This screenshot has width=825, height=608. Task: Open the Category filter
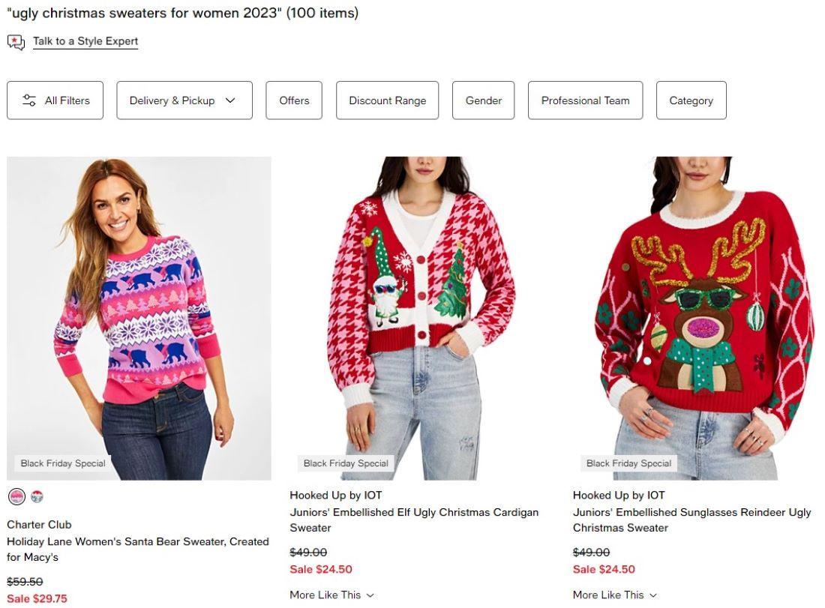point(691,100)
